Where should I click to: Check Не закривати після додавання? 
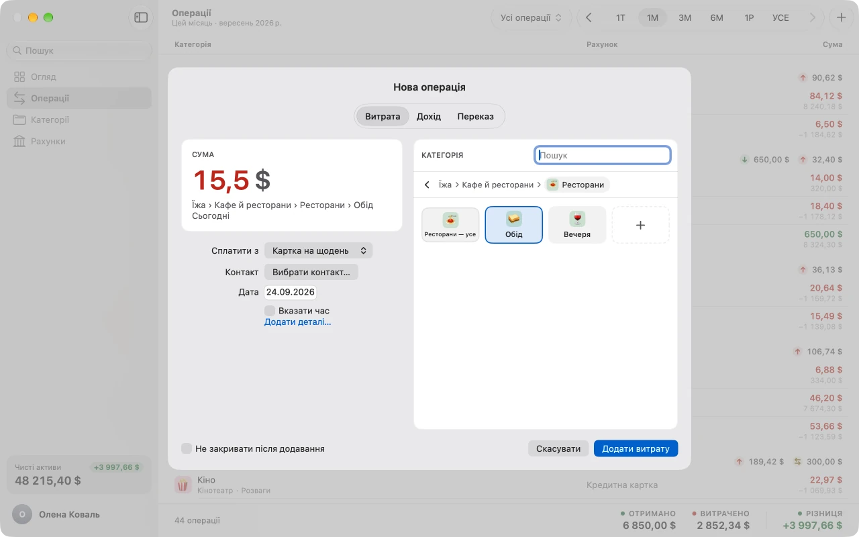(187, 448)
